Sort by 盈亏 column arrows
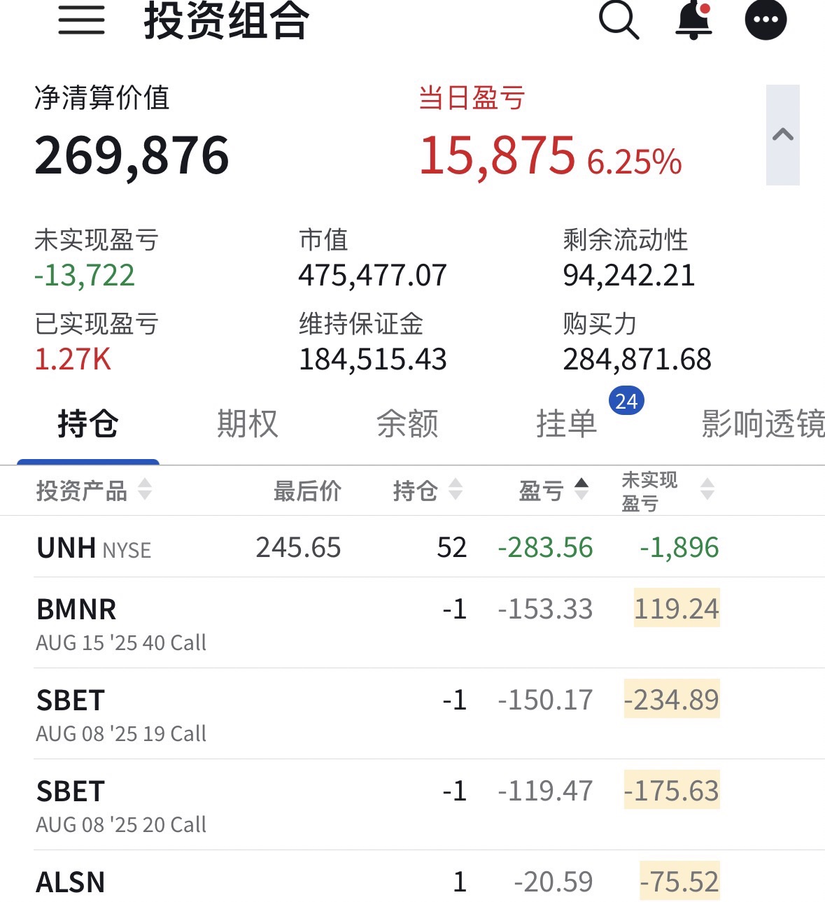 pos(581,489)
